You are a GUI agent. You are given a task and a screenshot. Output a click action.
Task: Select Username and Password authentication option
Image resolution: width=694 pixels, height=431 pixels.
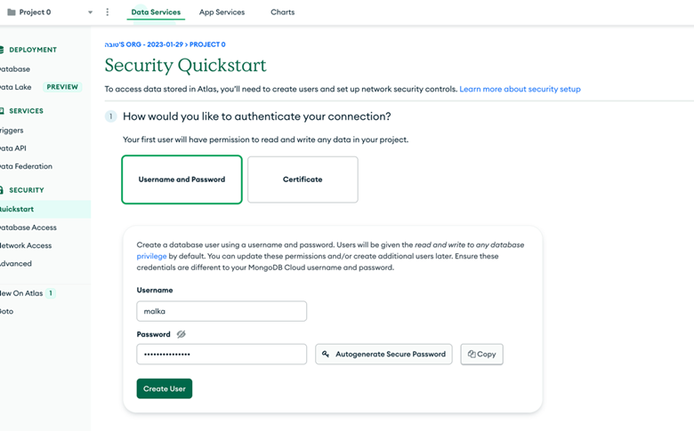coord(182,180)
